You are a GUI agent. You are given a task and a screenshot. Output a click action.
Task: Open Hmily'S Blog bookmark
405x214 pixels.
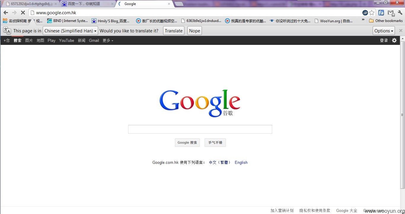click(x=111, y=21)
